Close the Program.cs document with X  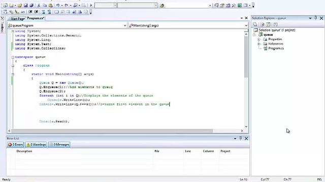(246, 18)
